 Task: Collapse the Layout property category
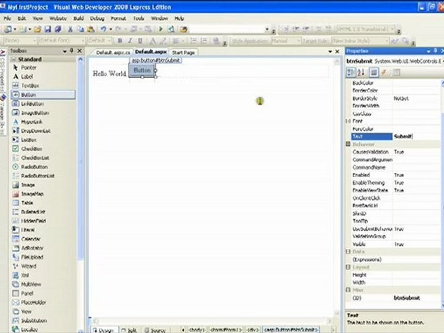pos(348,267)
